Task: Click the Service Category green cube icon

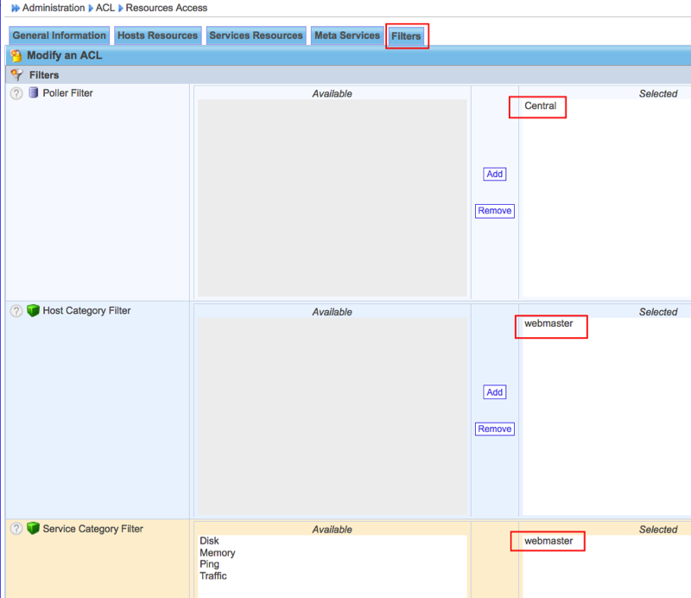Action: point(34,529)
